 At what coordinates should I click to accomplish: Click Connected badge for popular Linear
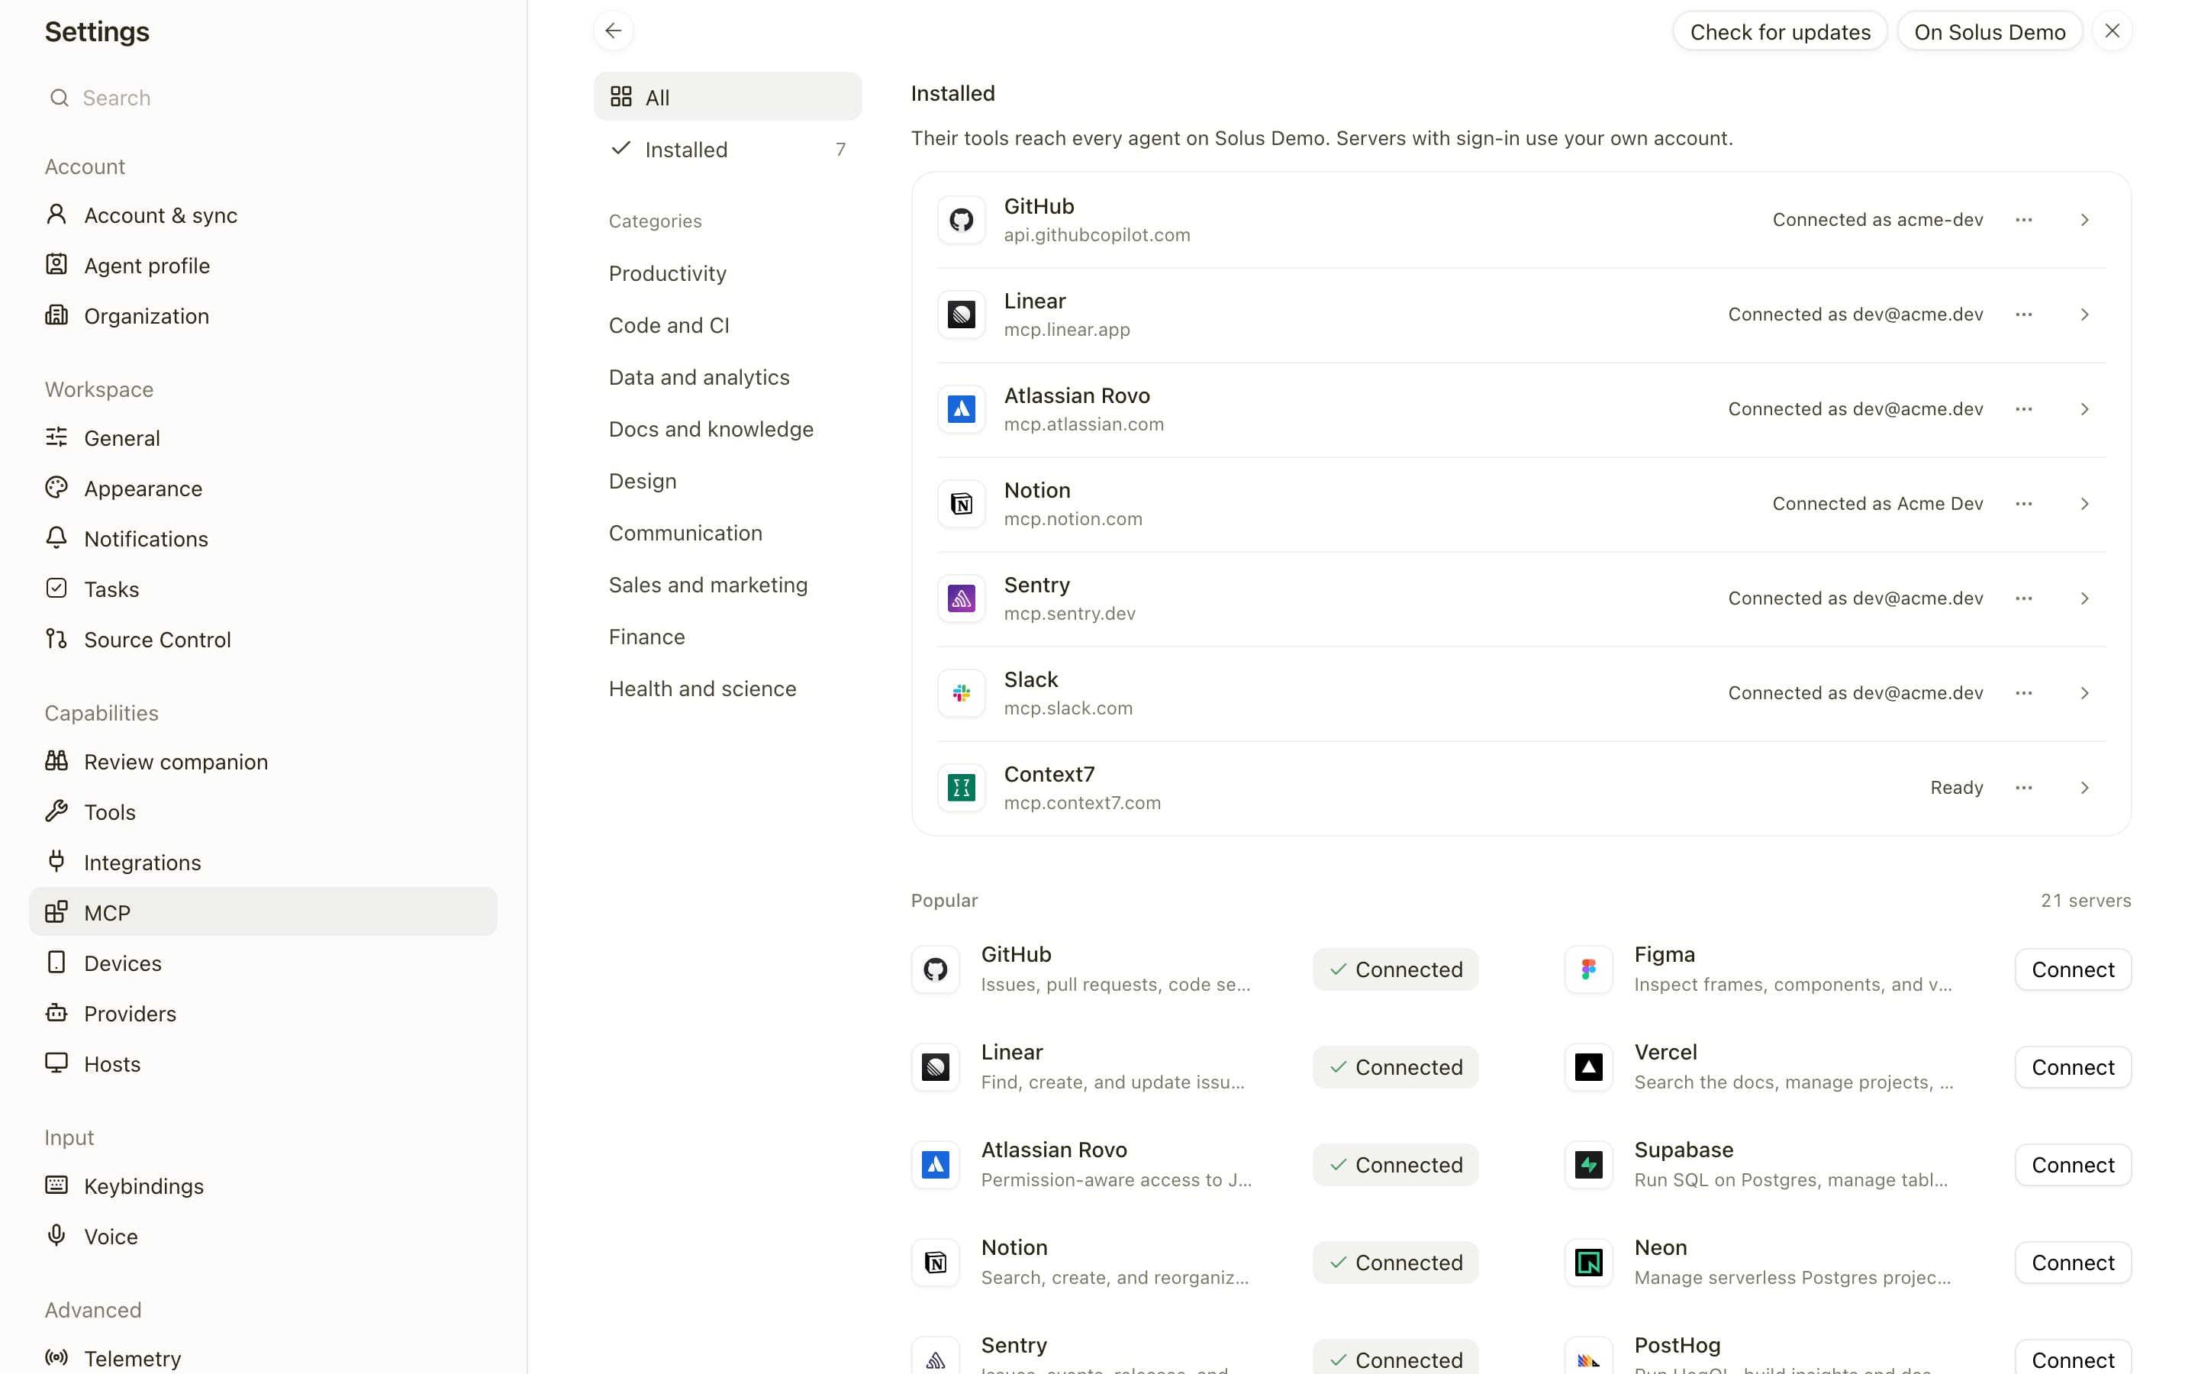pyautogui.click(x=1395, y=1067)
